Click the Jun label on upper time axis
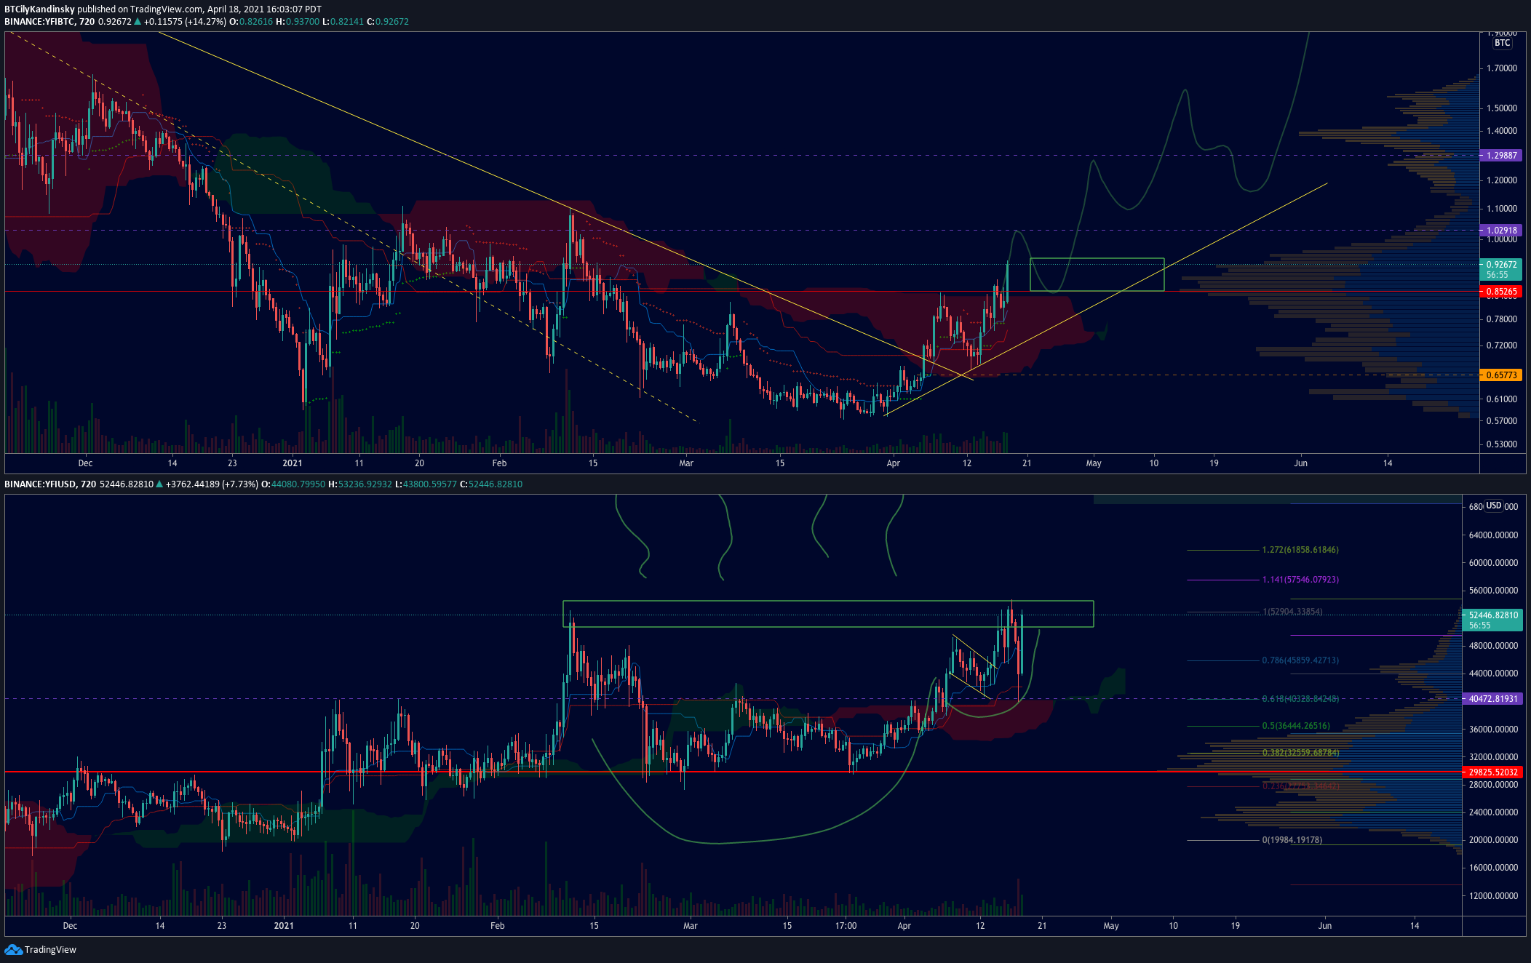Viewport: 1531px width, 963px height. point(1300,463)
